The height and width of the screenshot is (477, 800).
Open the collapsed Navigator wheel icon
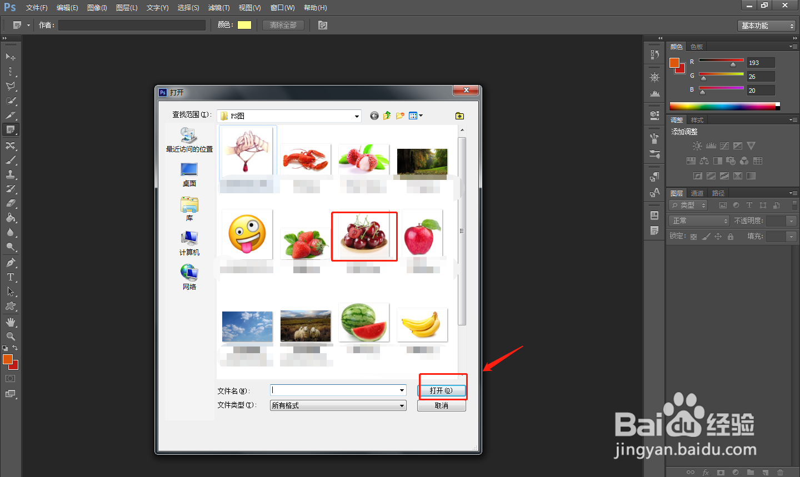[654, 77]
